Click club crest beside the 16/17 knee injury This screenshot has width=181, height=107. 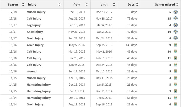(175, 32)
